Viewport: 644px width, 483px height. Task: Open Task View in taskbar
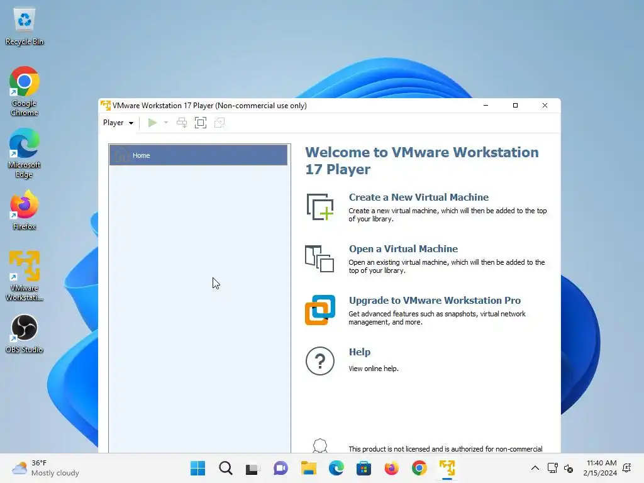(x=253, y=468)
